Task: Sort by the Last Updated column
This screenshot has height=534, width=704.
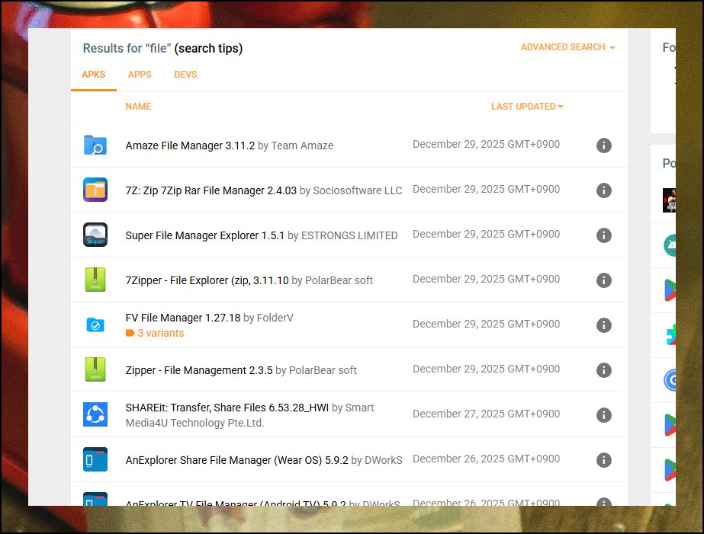Action: (527, 106)
